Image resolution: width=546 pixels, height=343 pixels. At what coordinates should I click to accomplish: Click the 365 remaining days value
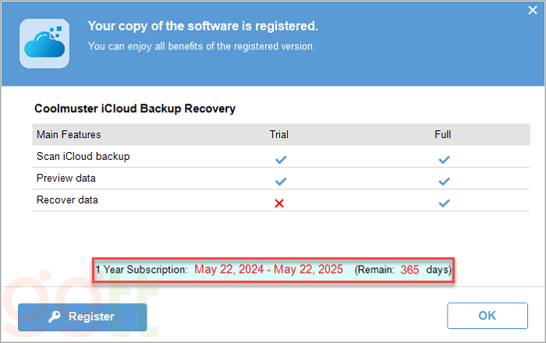pos(409,271)
